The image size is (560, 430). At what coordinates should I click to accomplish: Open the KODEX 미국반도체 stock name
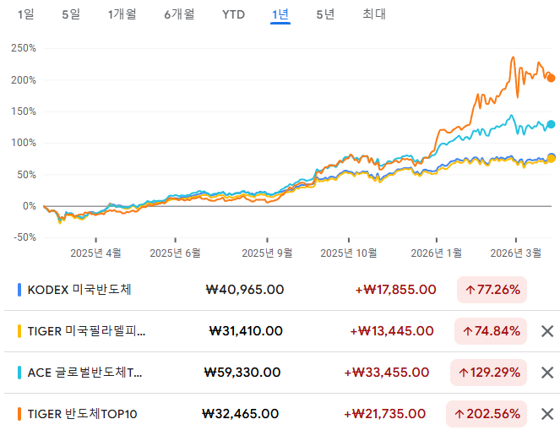pos(79,290)
